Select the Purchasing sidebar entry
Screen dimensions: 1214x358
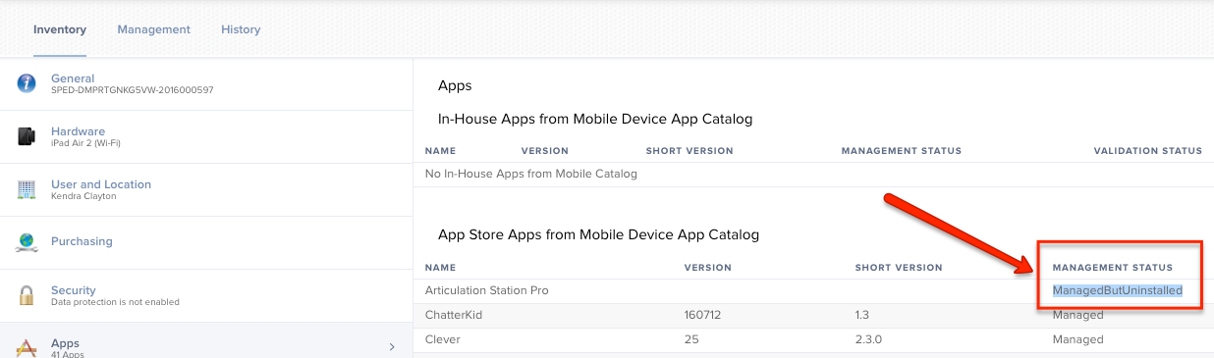click(x=205, y=241)
